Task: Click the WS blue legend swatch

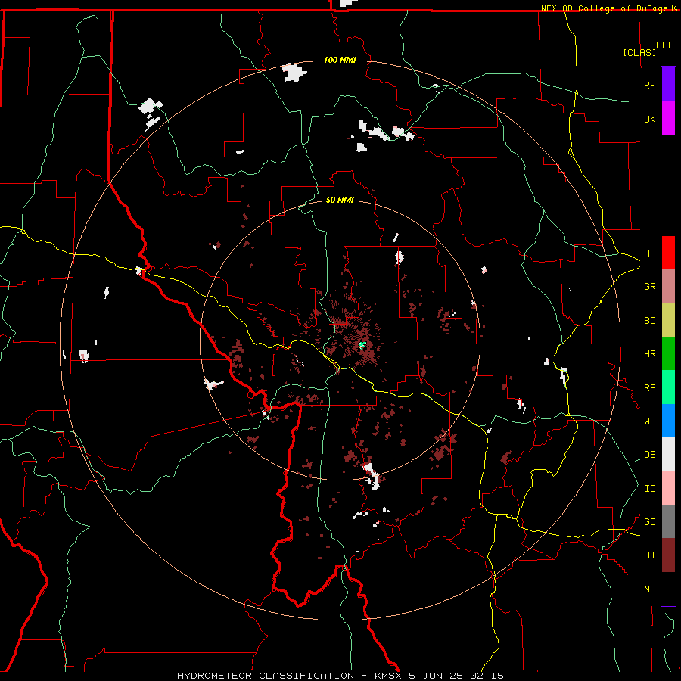Action: coord(668,421)
